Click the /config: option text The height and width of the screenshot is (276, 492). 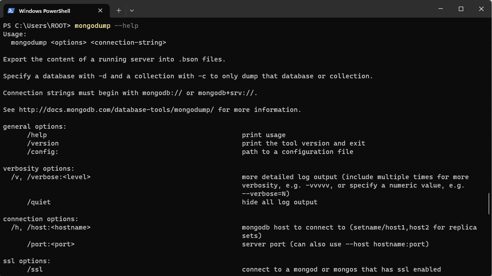point(43,152)
